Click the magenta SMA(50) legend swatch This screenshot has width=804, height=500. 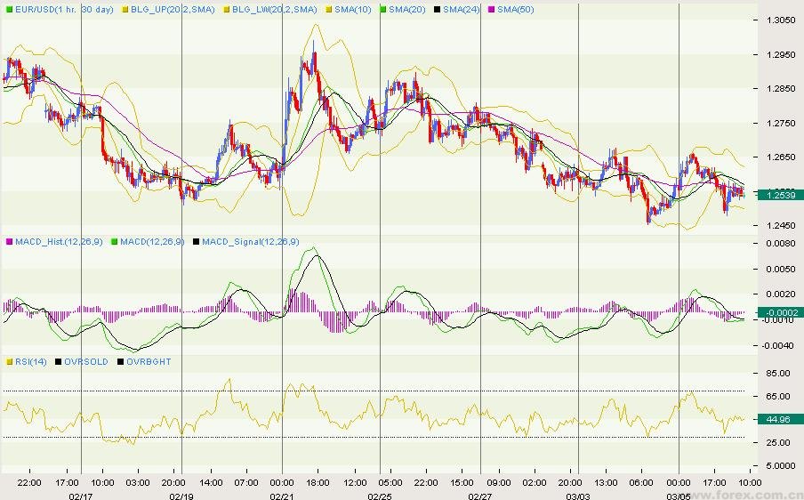point(491,9)
